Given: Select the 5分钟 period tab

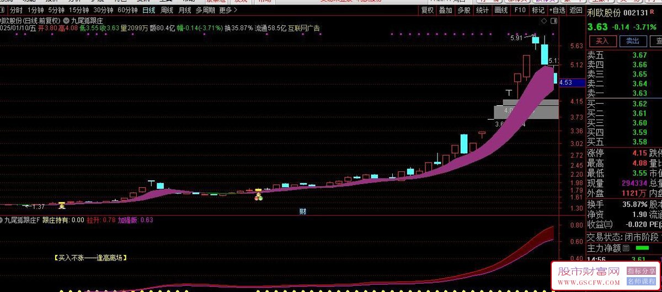Looking at the screenshot, I should point(56,10).
